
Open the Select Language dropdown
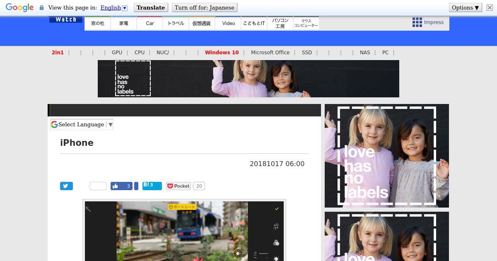pyautogui.click(x=82, y=124)
